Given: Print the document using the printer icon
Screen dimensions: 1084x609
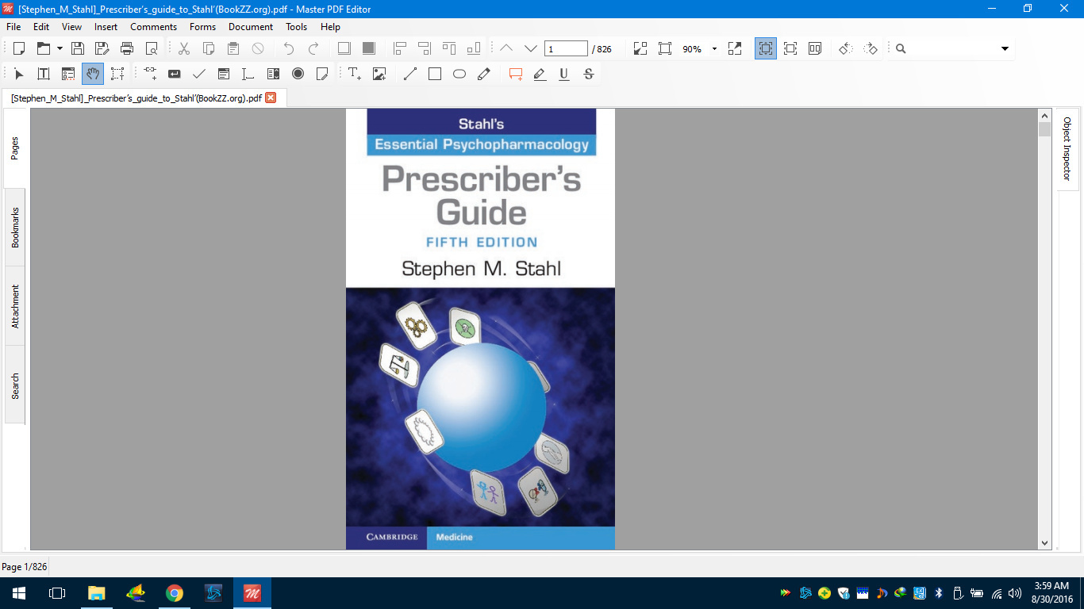Looking at the screenshot, I should (127, 48).
